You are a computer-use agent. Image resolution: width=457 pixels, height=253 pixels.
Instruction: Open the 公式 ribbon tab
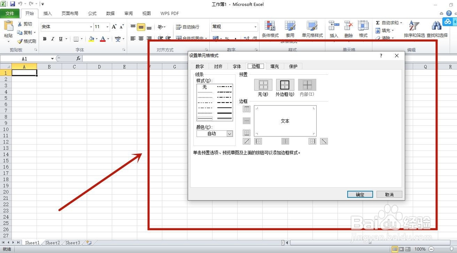coord(92,13)
